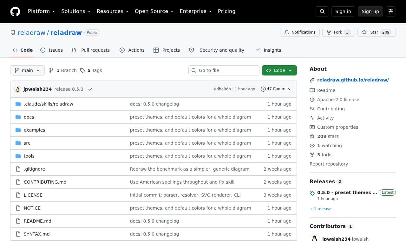View the 3 forks list
This screenshot has width=406, height=241.
321,155
